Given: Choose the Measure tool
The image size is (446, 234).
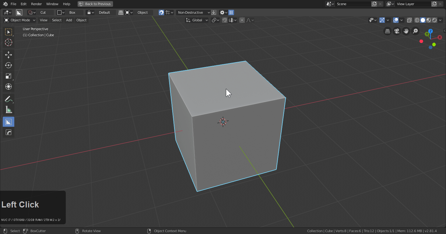Looking at the screenshot, I should (x=9, y=110).
